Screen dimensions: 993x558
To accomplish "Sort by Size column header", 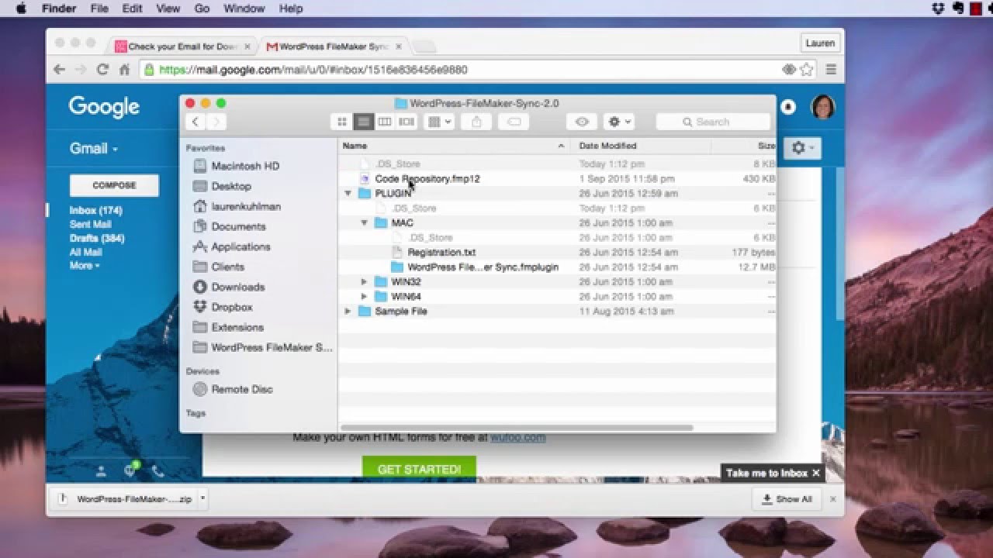I will tap(744, 146).
